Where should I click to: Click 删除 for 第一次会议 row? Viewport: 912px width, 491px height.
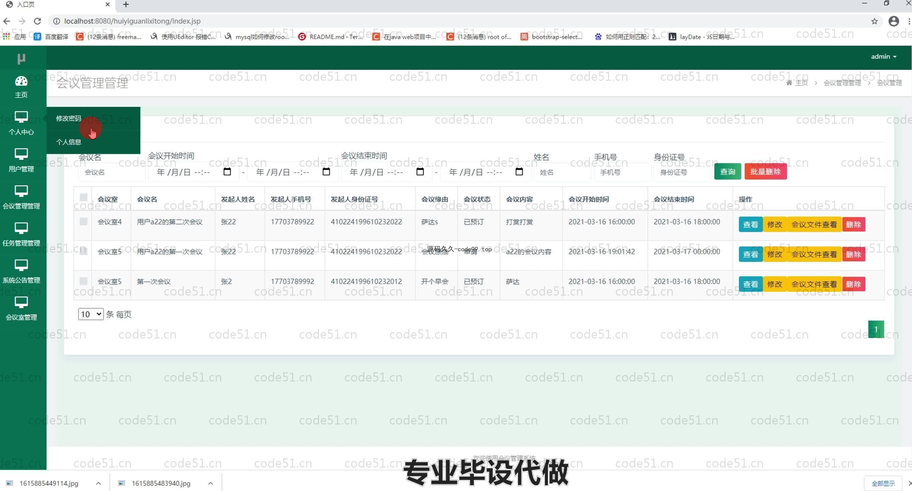point(853,284)
